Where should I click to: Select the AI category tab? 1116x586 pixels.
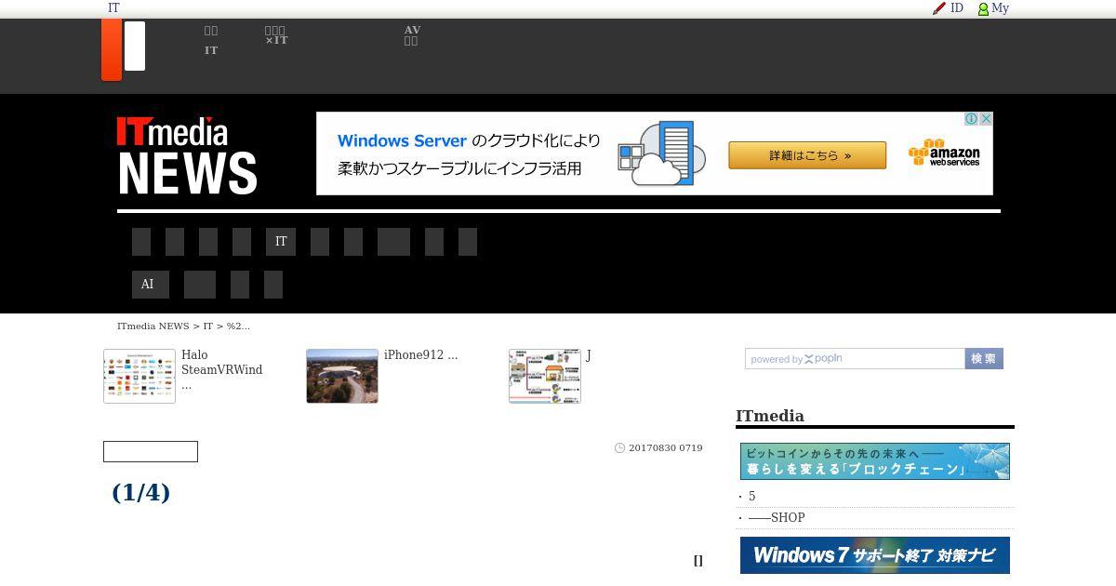(x=151, y=285)
